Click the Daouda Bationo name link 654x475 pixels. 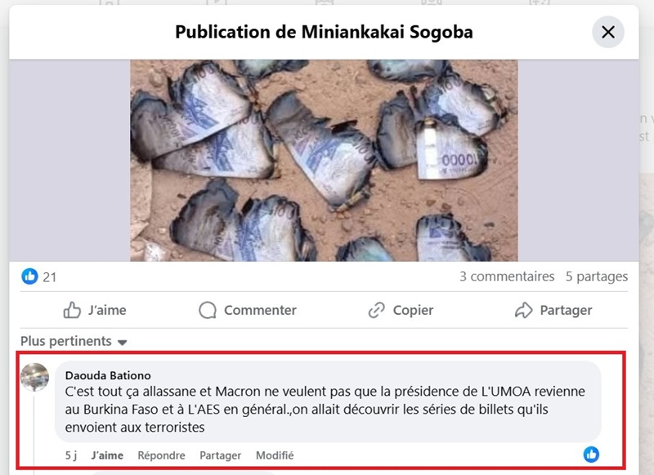108,375
